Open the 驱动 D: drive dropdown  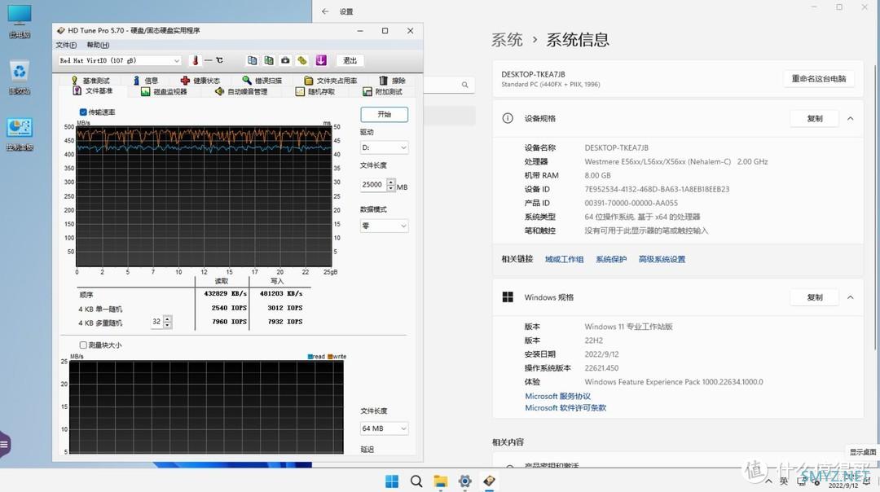[x=384, y=147]
